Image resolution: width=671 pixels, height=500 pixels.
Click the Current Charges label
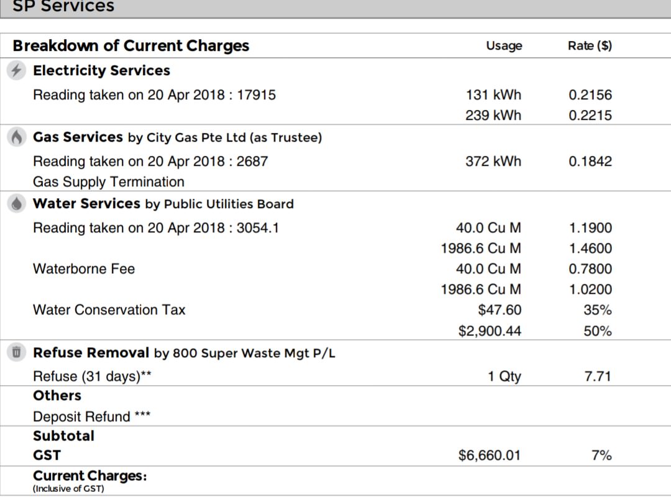(89, 476)
